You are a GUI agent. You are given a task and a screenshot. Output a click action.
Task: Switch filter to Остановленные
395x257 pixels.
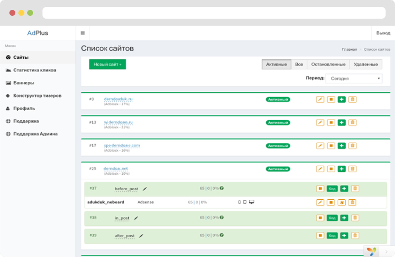pos(328,64)
